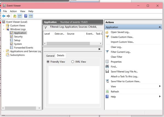This screenshot has width=164, height=117.
Task: Click event list scrollbar right arrow
Action: [x=101, y=43]
